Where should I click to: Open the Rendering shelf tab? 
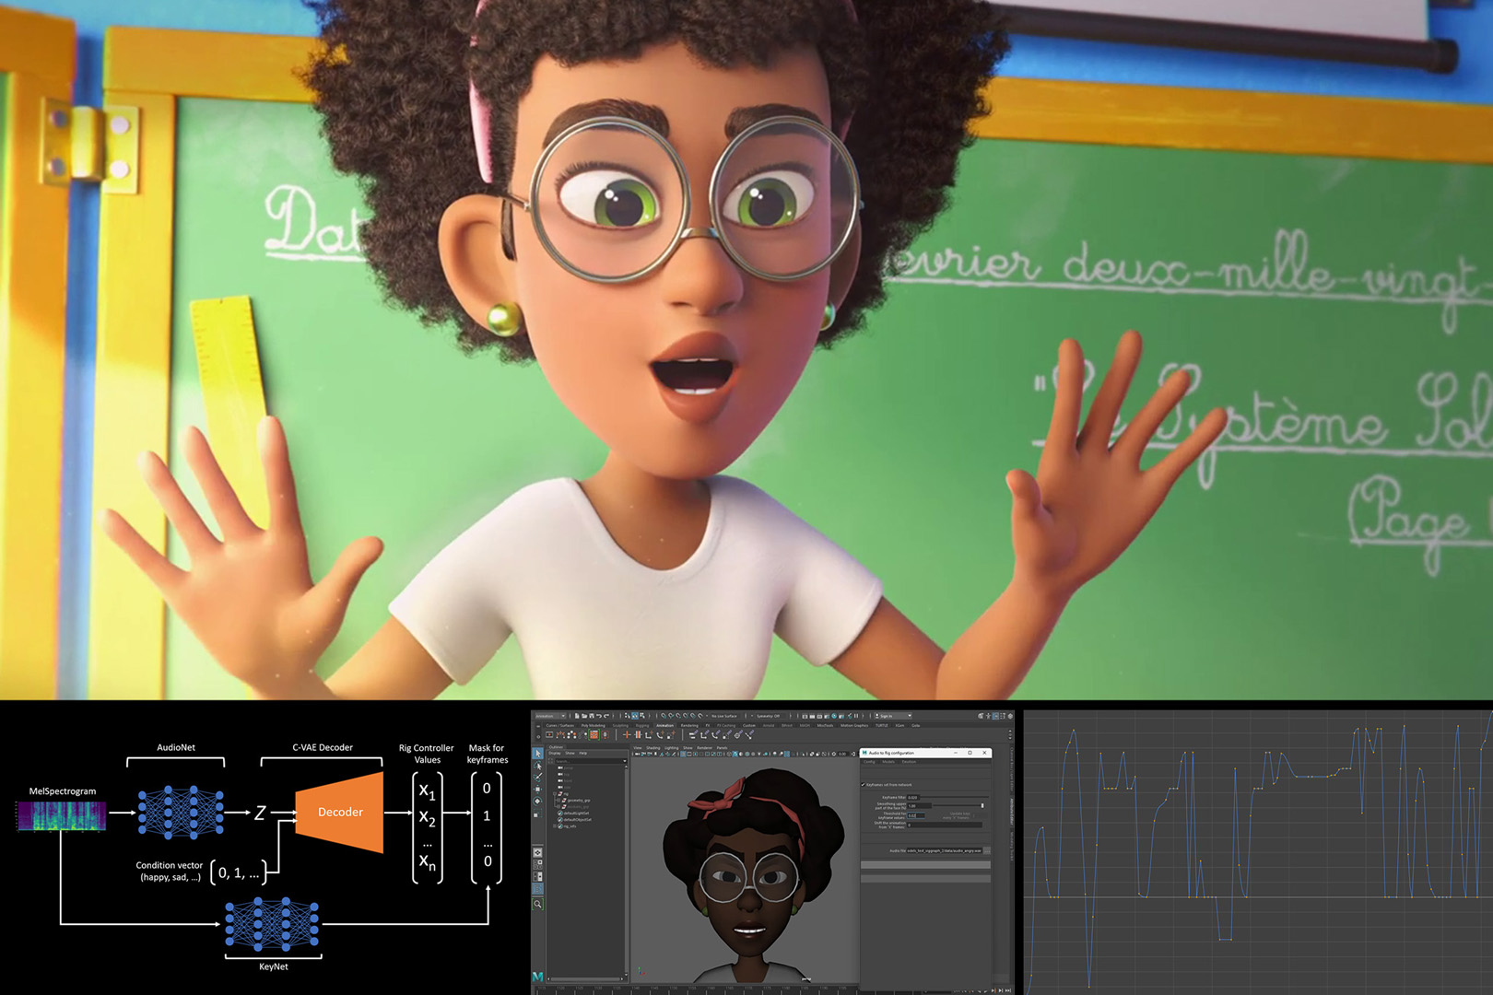[688, 726]
